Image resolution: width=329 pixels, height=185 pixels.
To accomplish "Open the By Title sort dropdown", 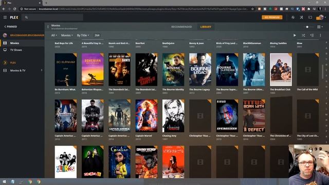I will (x=83, y=35).
